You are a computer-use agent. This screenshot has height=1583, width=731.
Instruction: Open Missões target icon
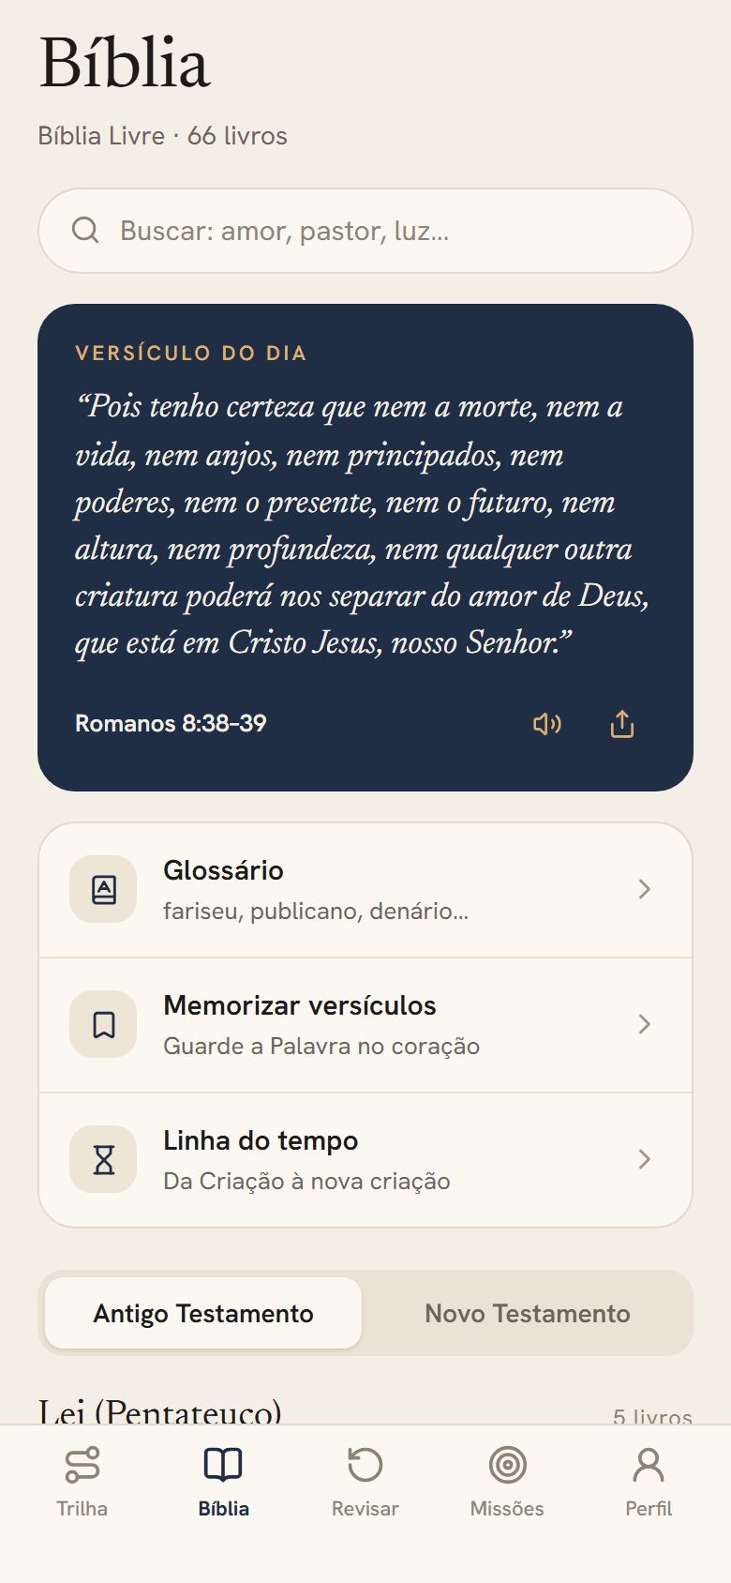pos(507,1465)
